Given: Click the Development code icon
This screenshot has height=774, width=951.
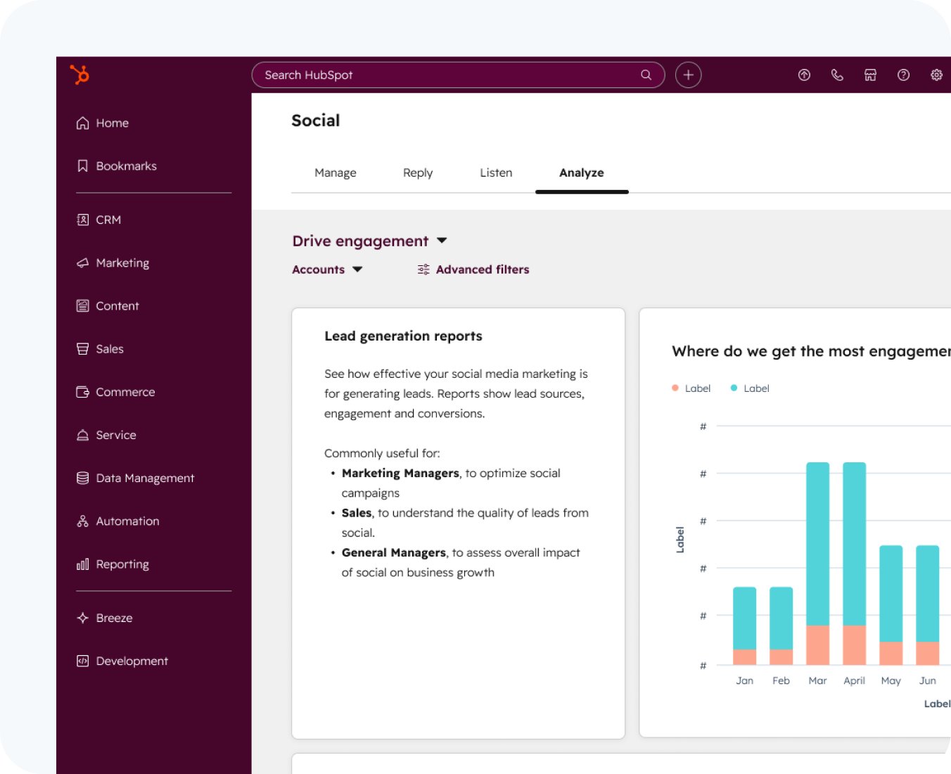Looking at the screenshot, I should (x=83, y=661).
